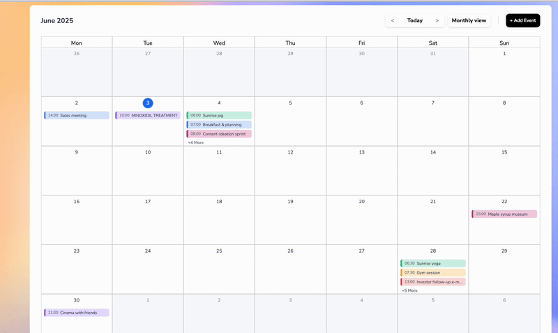
Task: Click the June 2025 month title
Action: [x=57, y=21]
